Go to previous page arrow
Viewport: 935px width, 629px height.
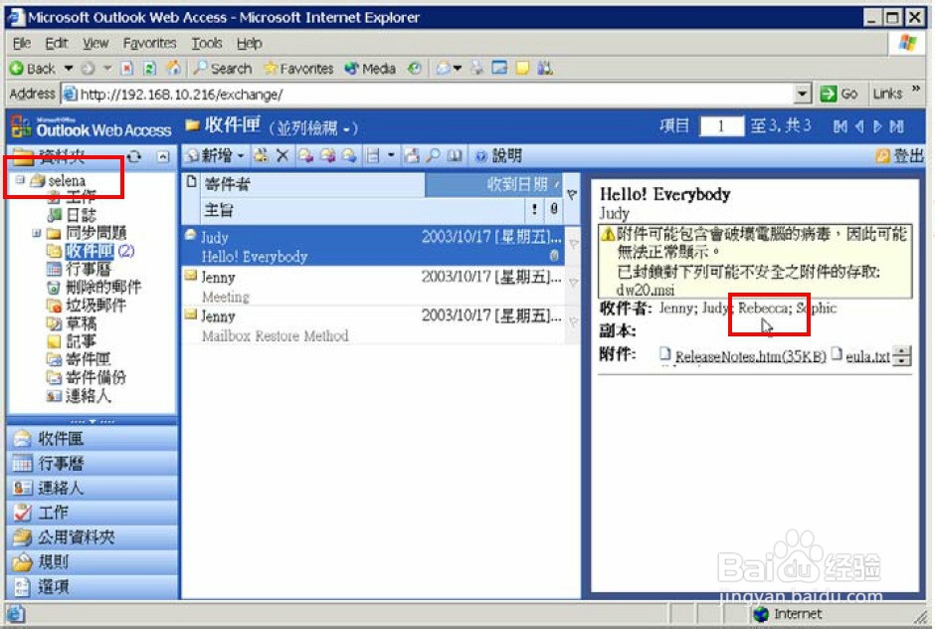[x=859, y=126]
